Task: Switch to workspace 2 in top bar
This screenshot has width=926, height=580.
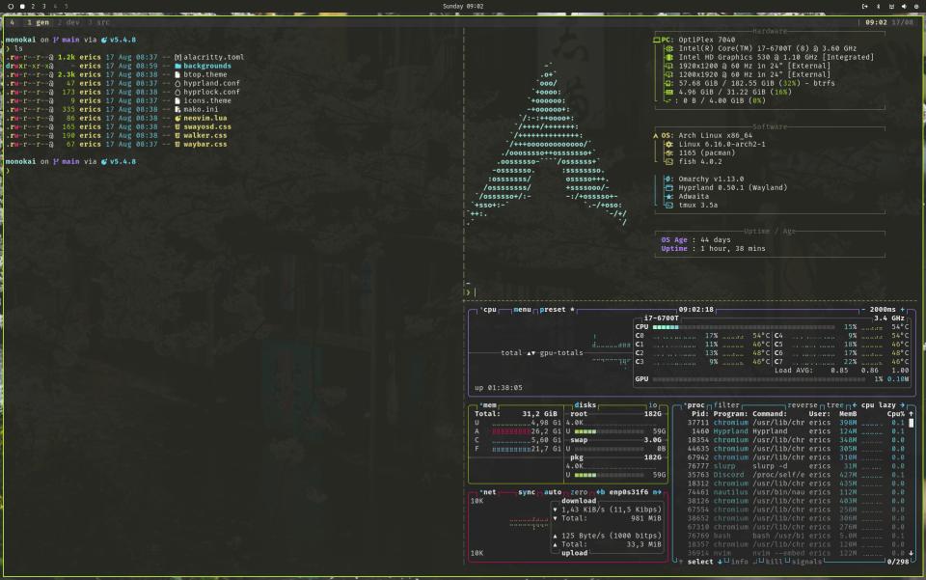Action: point(33,7)
